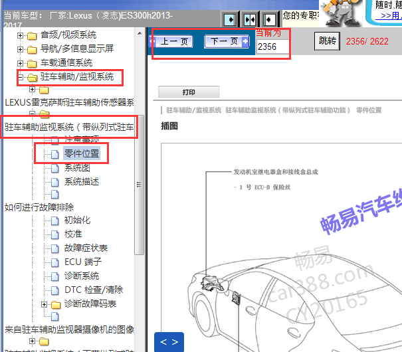Click the document icon beside 系统图
Screen dimensions: 402x352
pyautogui.click(x=54, y=168)
